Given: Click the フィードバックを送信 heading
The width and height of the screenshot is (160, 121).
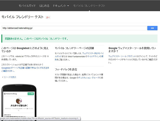Looking at the screenshot, I should pyautogui.click(x=66, y=69).
